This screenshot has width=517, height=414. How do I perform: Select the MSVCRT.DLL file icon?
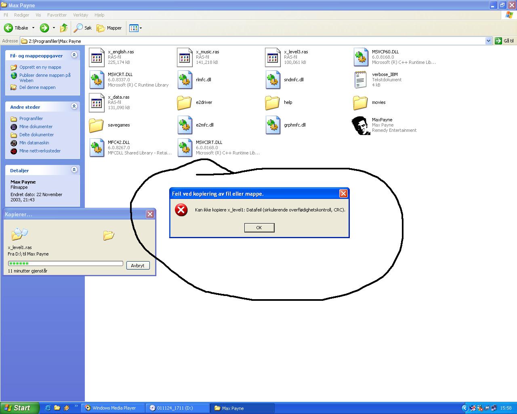click(97, 80)
